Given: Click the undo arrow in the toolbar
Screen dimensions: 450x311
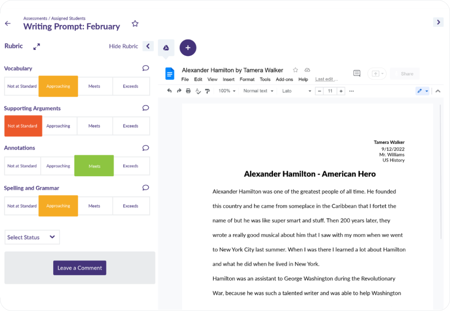Looking at the screenshot, I should click(x=169, y=91).
